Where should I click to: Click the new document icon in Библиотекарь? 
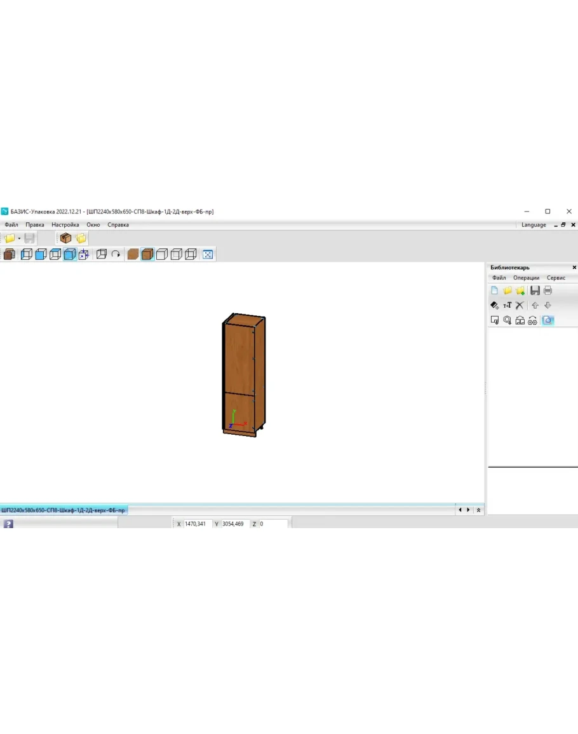coord(495,290)
